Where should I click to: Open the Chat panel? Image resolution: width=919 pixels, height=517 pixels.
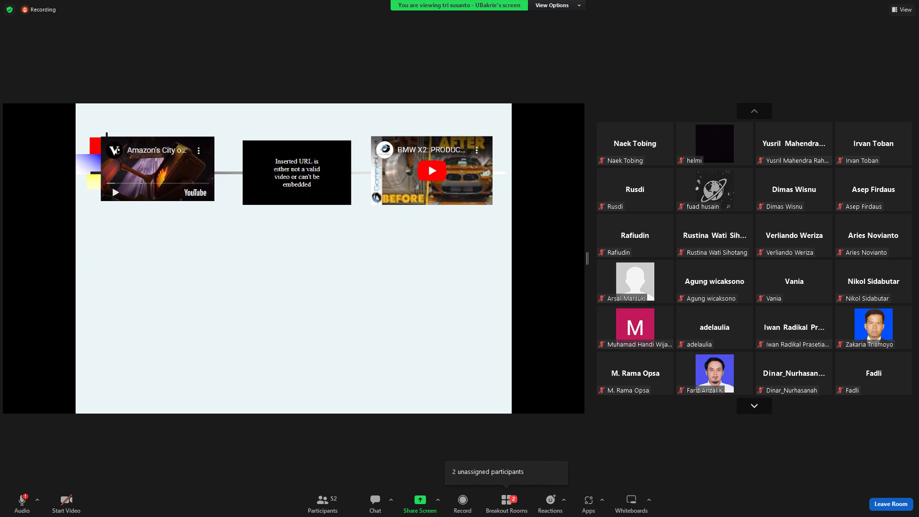coord(375,504)
